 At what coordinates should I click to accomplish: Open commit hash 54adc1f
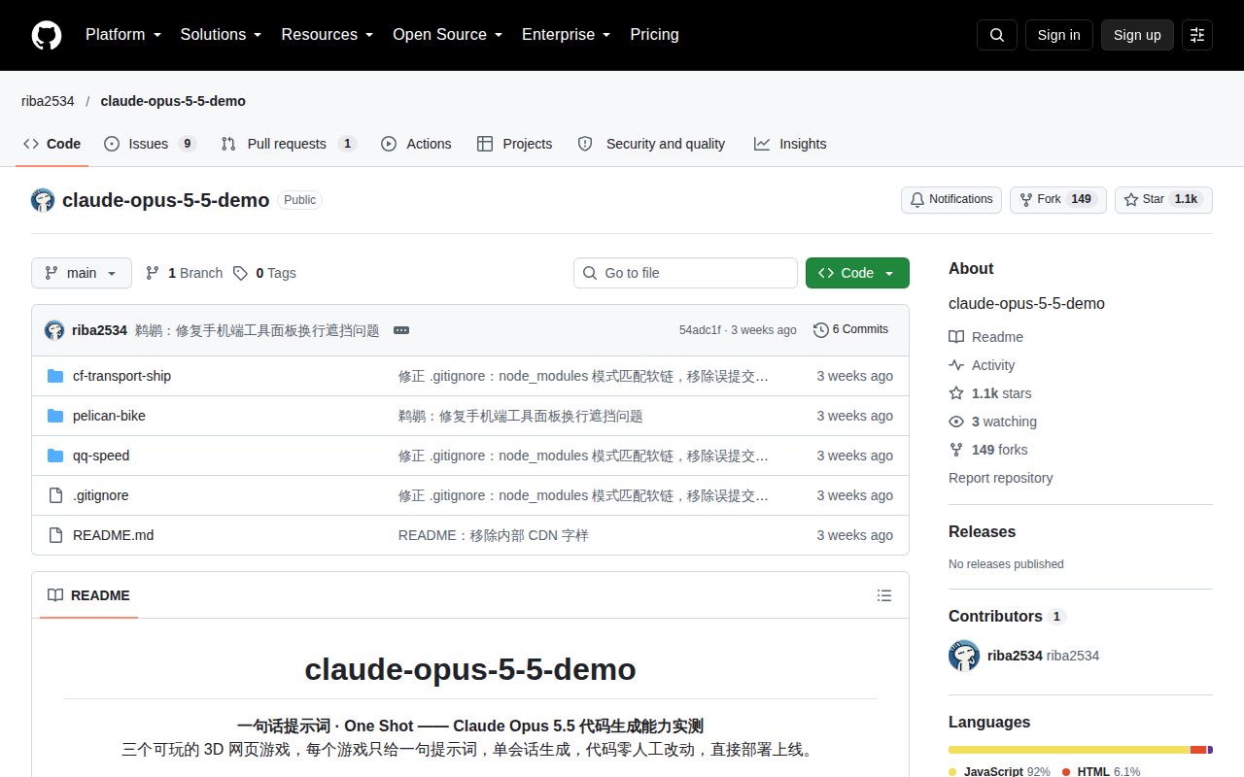(x=700, y=330)
